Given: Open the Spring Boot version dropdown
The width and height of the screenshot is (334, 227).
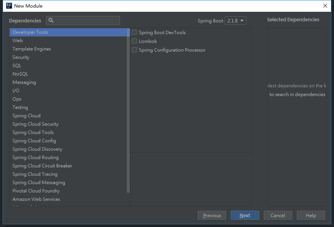Looking at the screenshot, I should click(x=236, y=20).
